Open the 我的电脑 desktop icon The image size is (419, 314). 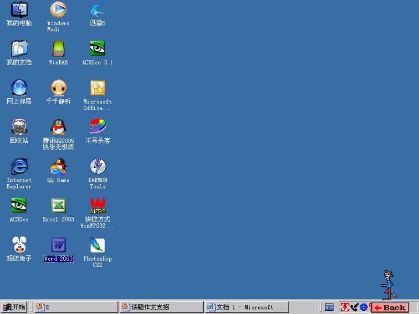[x=19, y=9]
